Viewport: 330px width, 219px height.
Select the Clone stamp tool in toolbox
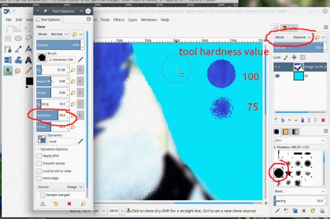click(8, 70)
